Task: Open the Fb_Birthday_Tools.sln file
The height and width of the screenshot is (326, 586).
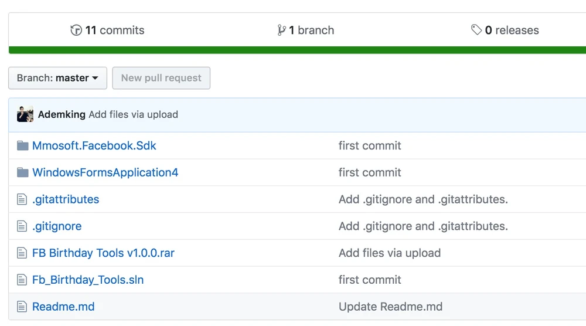Action: (88, 280)
